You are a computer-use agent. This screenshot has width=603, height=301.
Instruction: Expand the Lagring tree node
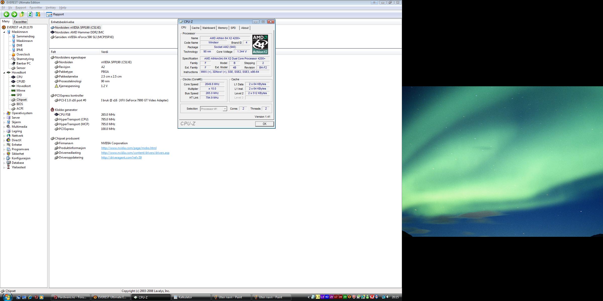(4, 131)
